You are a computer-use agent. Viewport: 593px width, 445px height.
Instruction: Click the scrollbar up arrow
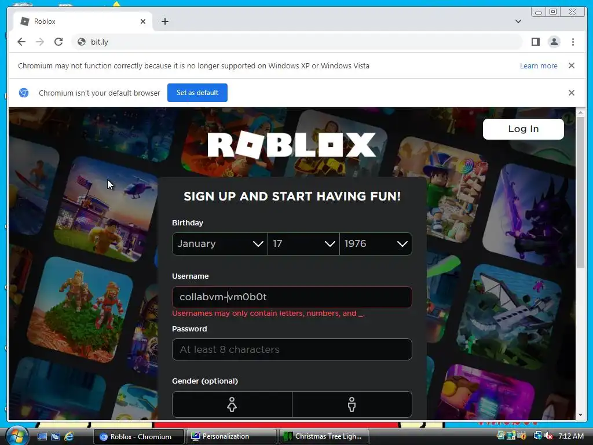[580, 112]
